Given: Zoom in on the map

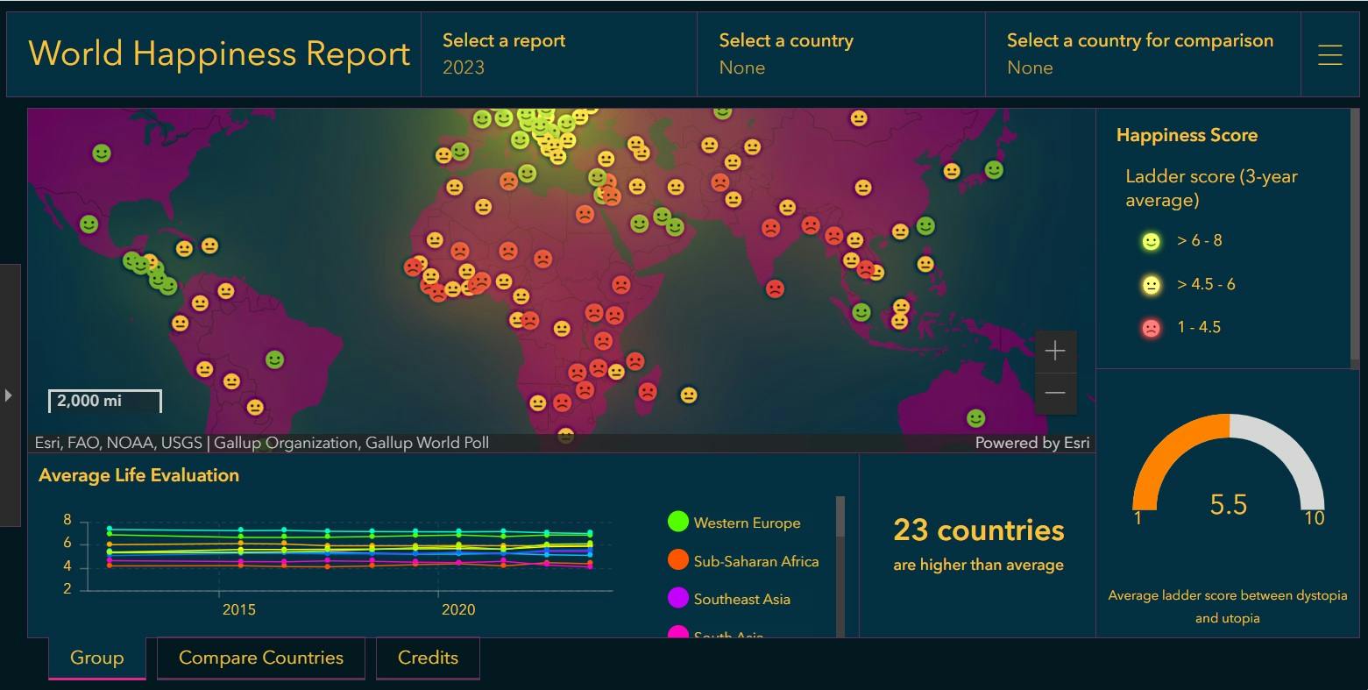Looking at the screenshot, I should tap(1055, 352).
